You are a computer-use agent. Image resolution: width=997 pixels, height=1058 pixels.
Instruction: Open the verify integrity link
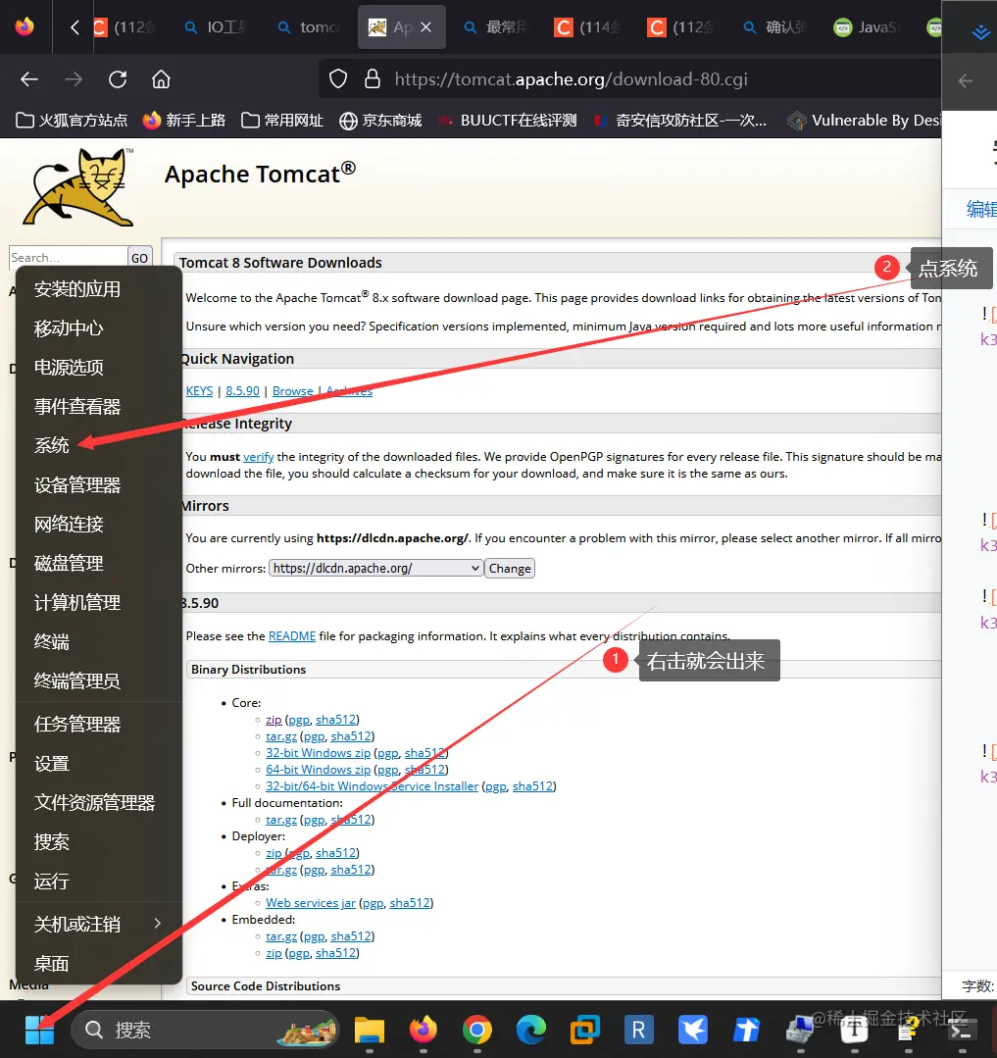pos(259,457)
